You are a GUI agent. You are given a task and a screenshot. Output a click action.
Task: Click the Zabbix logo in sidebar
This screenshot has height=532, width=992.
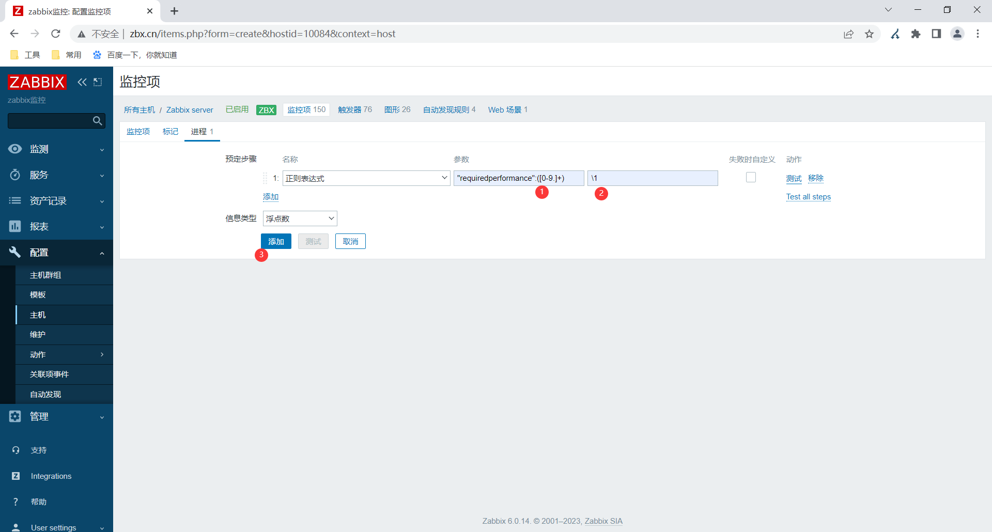[37, 82]
